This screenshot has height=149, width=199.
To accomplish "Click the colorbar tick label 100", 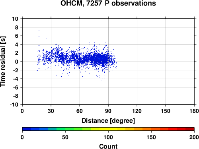I will (x=108, y=137).
